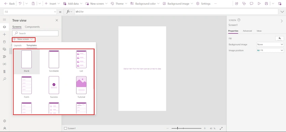Viewport: 286px width, 132px height.
Task: Open the property selector showing Fill
Action: pos(30,12)
